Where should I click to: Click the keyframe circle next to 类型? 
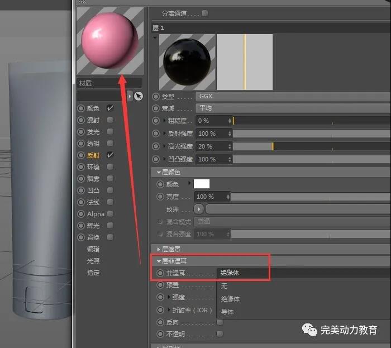click(156, 97)
